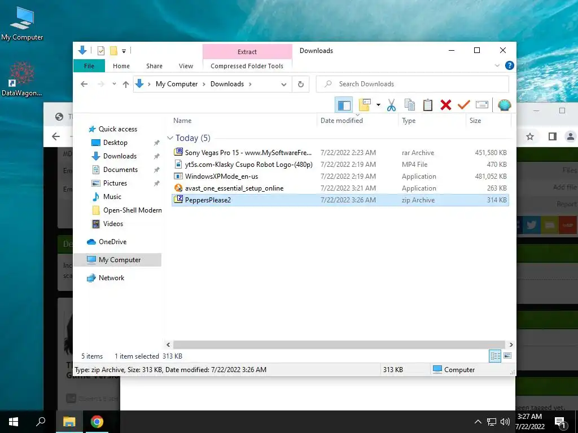The image size is (578, 433).
Task: Refresh the Downloads folder
Action: point(301,85)
